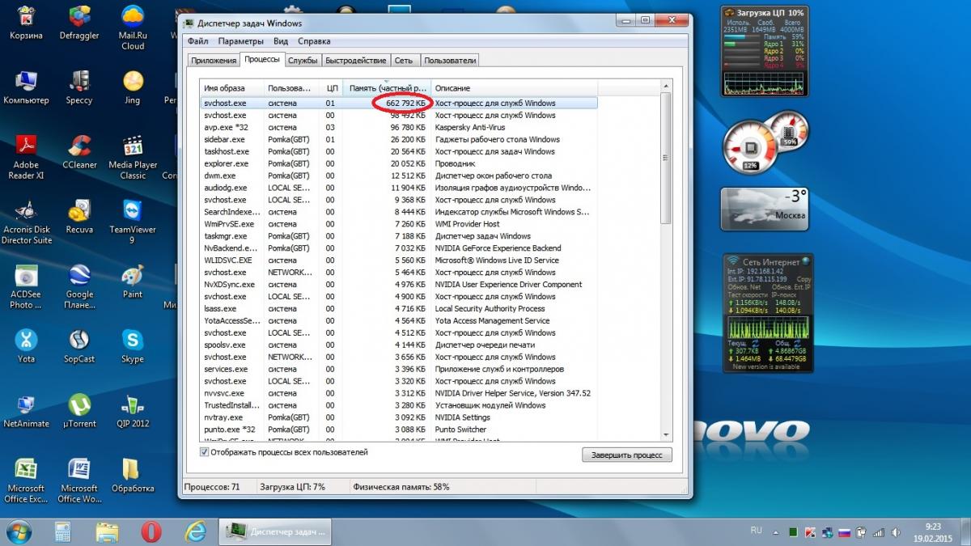
Task: Sort by the Память (частный) column header
Action: pyautogui.click(x=387, y=88)
